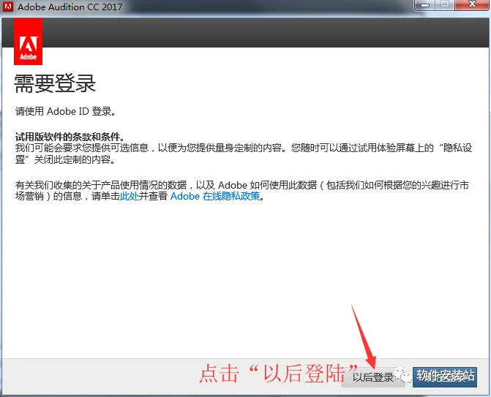This screenshot has height=397, width=491.
Task: Click the Adobe icon in the title bar
Action: pyautogui.click(x=8, y=7)
